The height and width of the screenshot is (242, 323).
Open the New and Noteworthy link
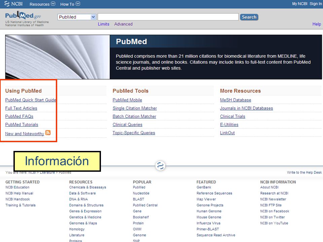click(x=25, y=134)
